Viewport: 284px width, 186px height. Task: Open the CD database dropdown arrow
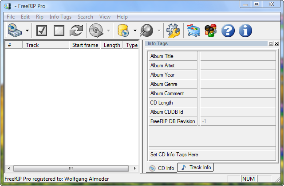[x=135, y=31]
